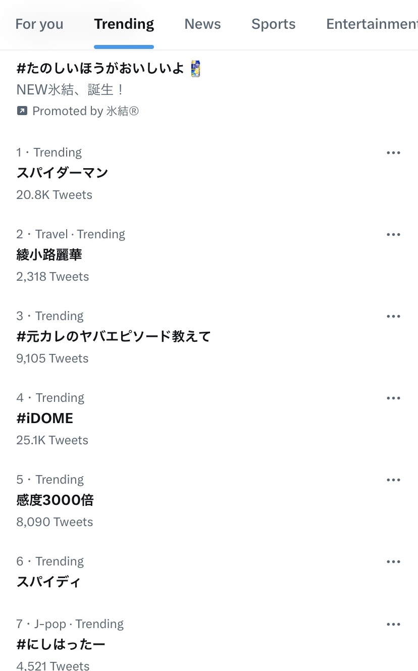
Task: Select the Trending tab
Action: (124, 24)
